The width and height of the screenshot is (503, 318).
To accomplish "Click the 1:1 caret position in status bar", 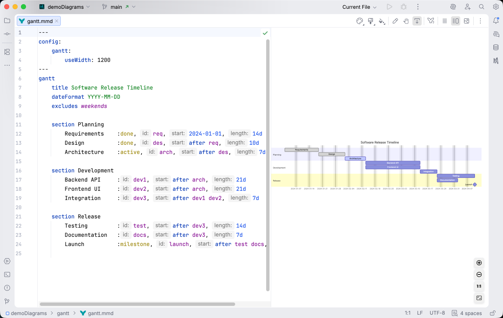I will pyautogui.click(x=407, y=313).
